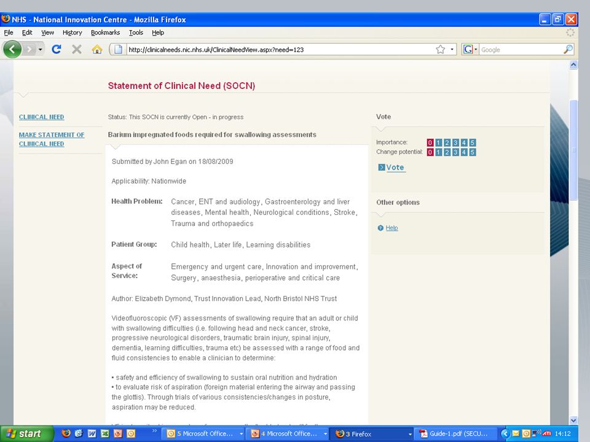590x442 pixels.
Task: Set Importance rating to 0
Action: click(430, 142)
